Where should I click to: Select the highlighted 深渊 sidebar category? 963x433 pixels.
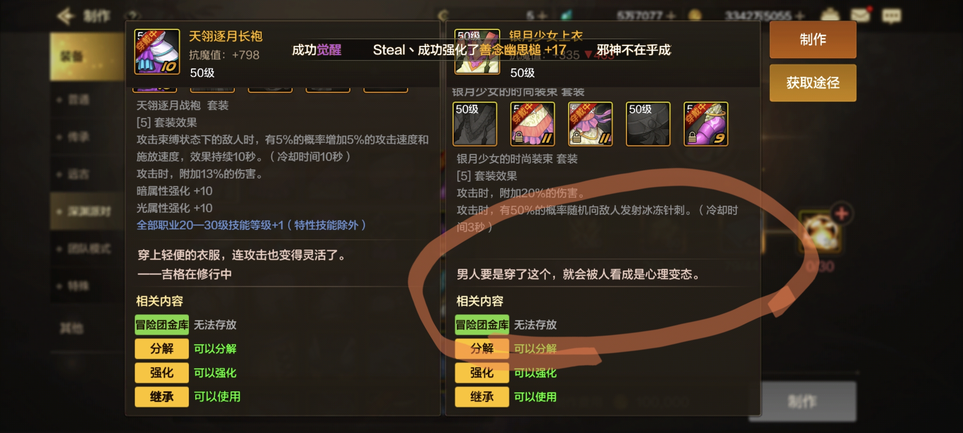(87, 211)
